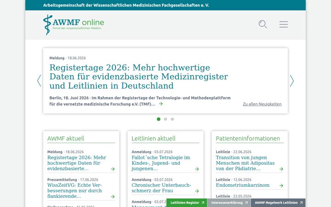Open Endometriumkarzinom guideline link

point(243,185)
